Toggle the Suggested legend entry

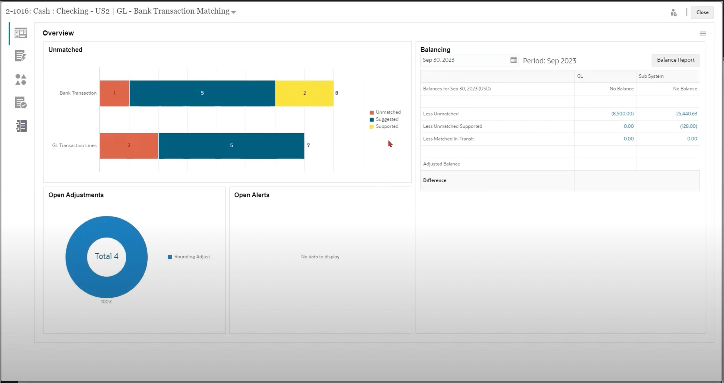pos(387,119)
